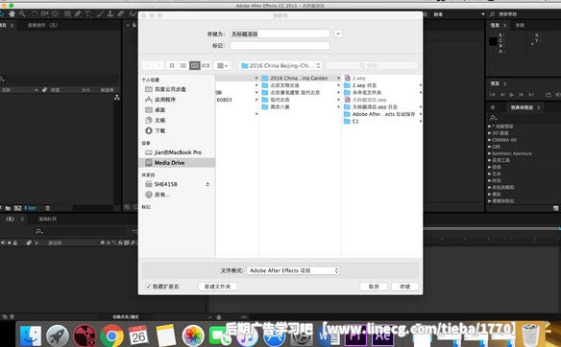This screenshot has height=347, width=561.
Task: Switch file dialog to icon view
Action: coord(172,66)
